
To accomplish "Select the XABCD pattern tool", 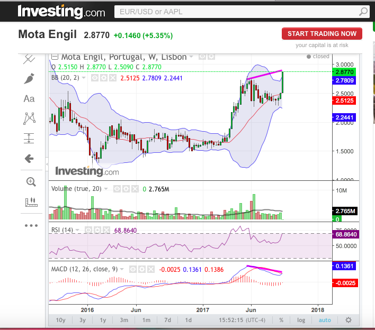I will tap(29, 118).
